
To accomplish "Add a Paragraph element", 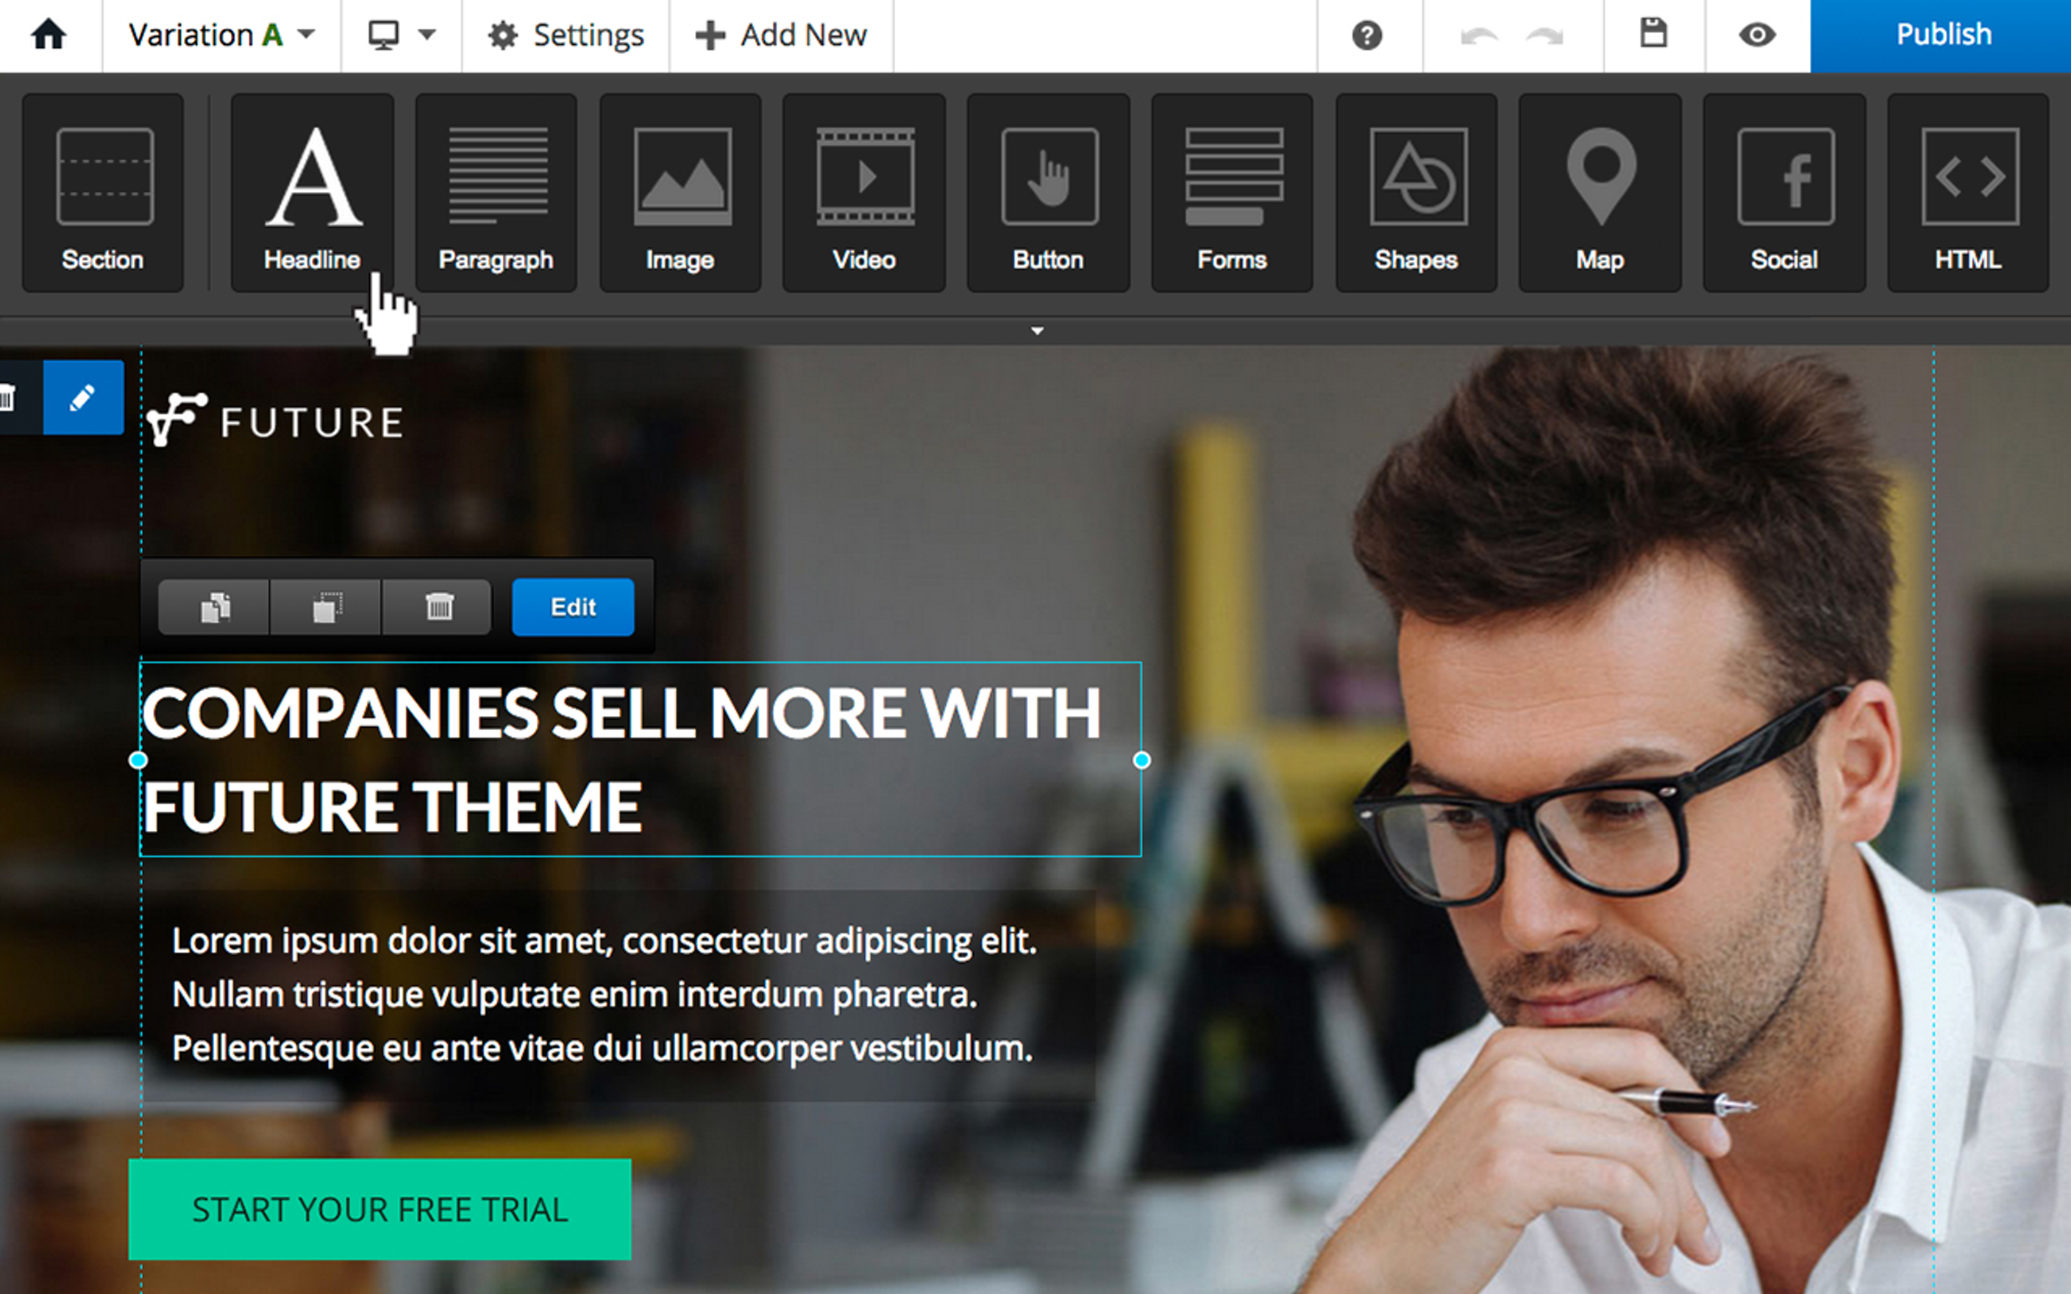I will tap(496, 193).
